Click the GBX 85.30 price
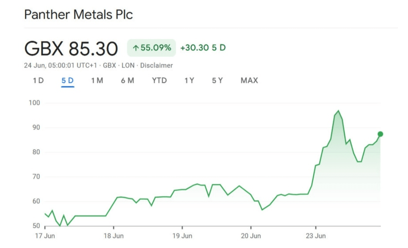 71,49
